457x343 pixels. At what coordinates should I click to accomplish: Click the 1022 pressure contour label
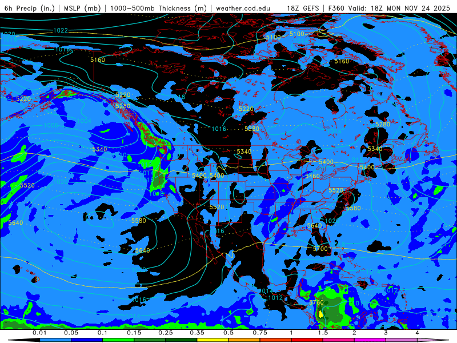click(61, 30)
